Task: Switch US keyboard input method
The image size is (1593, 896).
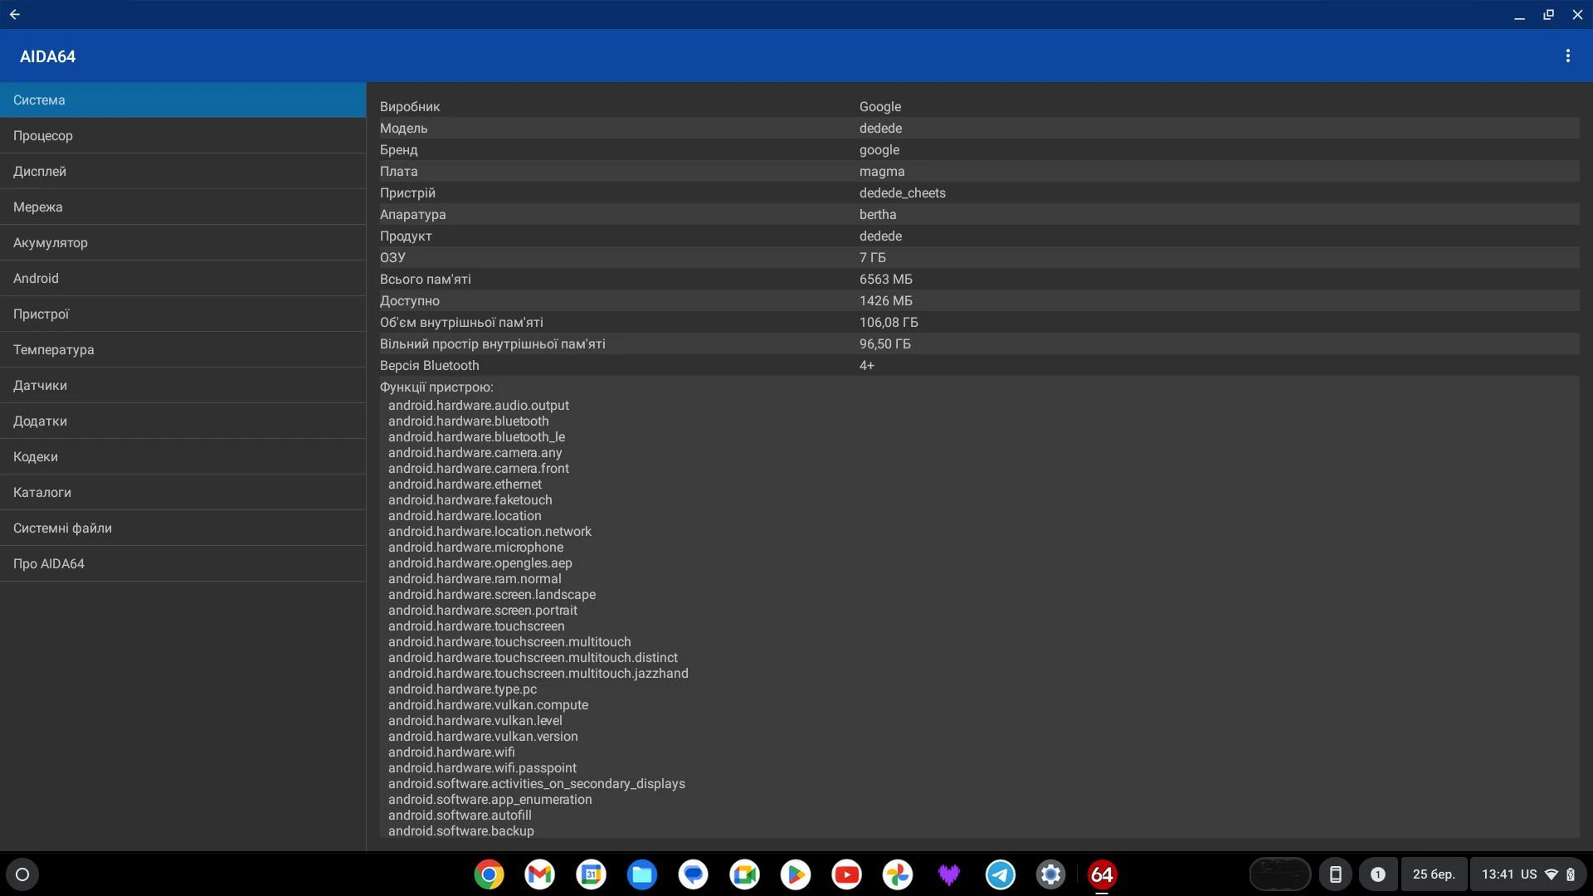Action: (x=1528, y=874)
